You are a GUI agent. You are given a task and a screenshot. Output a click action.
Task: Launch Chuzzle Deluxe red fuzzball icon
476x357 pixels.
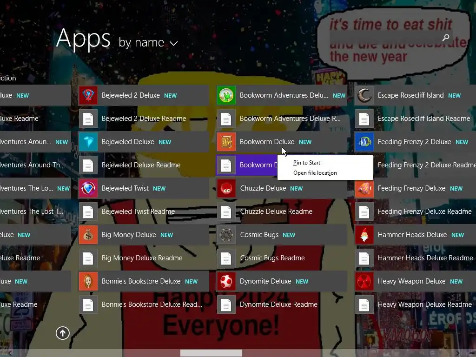pyautogui.click(x=226, y=188)
